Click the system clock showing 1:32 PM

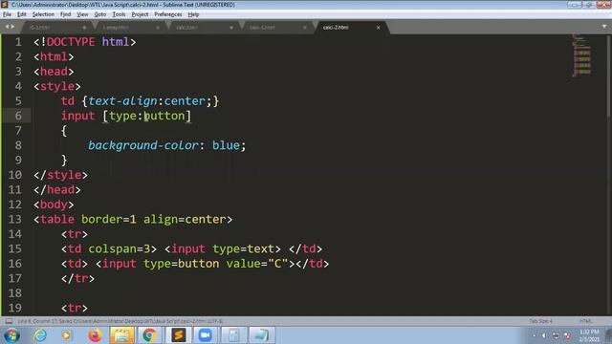(589, 335)
